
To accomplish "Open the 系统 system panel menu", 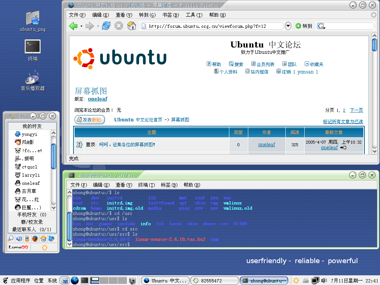I will pos(52,281).
